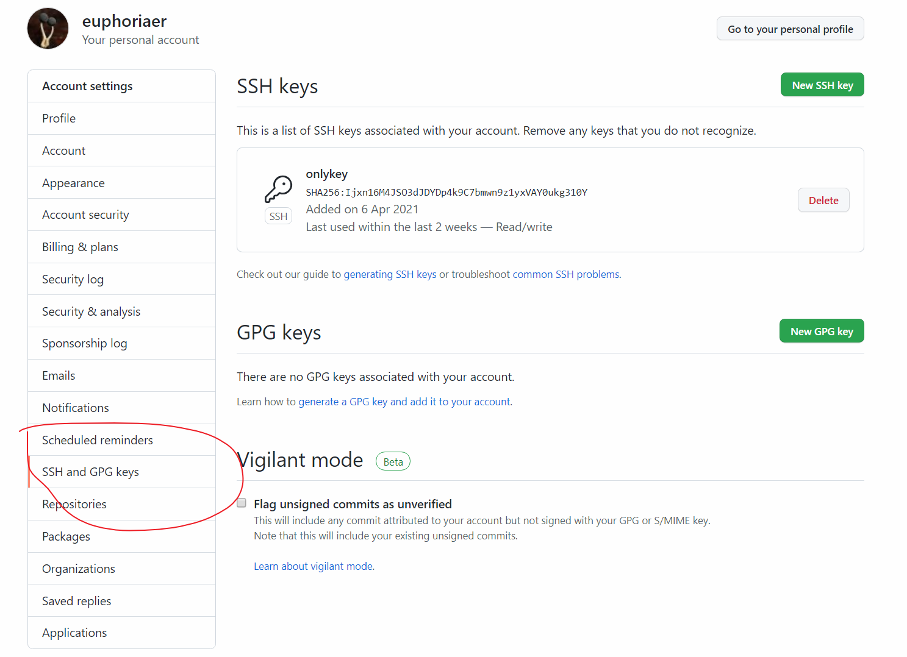Screen dimensions: 907x657
Task: Open Billing & plans section
Action: pyautogui.click(x=121, y=247)
